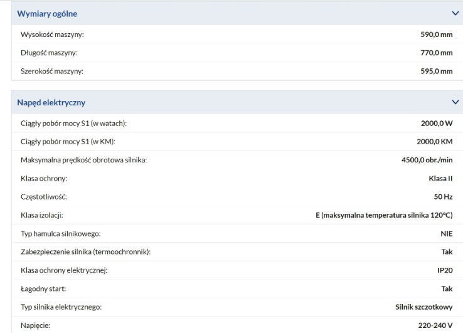
Task: Click Zabezpieczenie silnika (termoochronnik) label
Action: click(85, 251)
